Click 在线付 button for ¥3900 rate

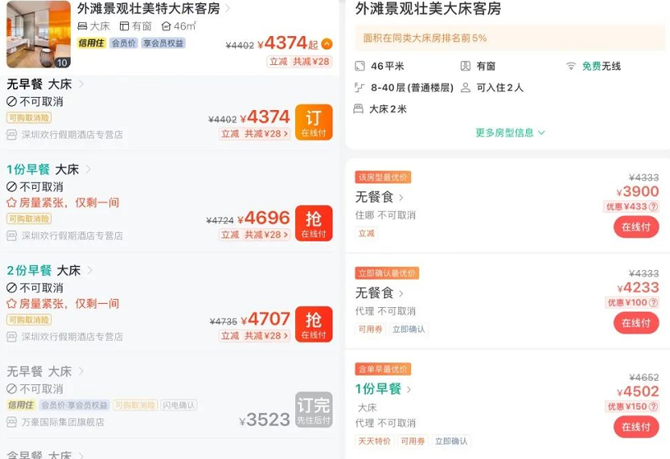tap(636, 227)
